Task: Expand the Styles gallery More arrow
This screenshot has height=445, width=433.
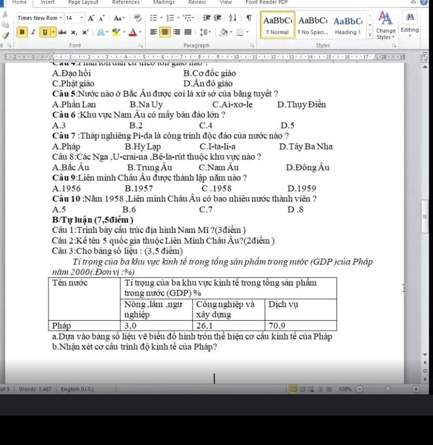Action: [370, 35]
